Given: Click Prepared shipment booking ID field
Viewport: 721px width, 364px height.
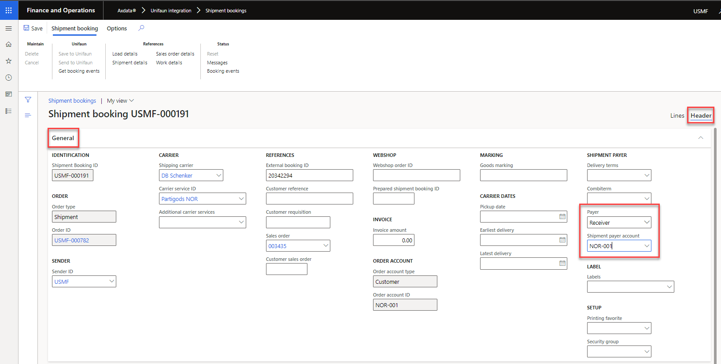Looking at the screenshot, I should click(x=393, y=199).
